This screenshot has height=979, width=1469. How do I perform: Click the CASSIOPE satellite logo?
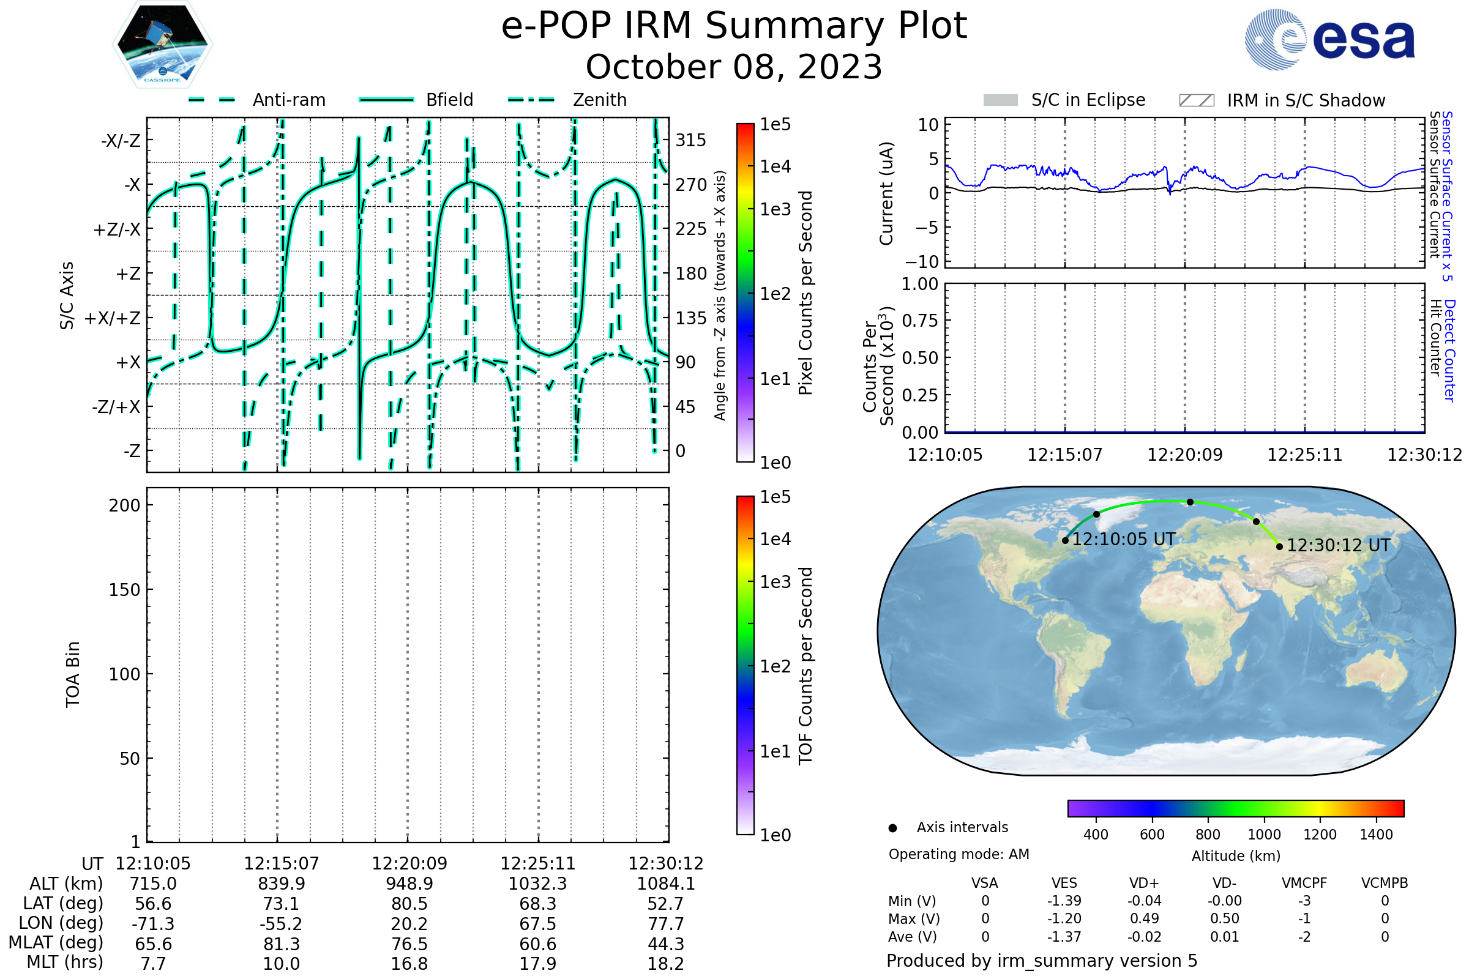coord(162,45)
